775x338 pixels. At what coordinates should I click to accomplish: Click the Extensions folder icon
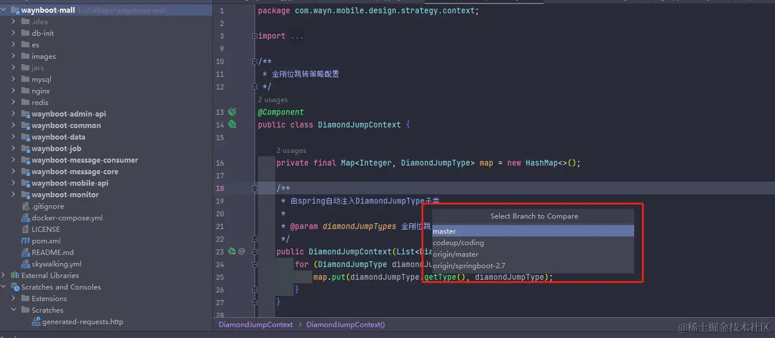(25, 298)
